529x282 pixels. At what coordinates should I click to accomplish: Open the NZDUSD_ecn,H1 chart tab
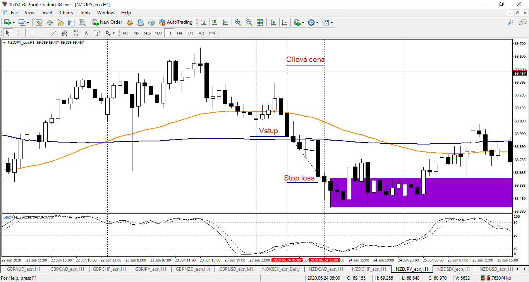coord(496,269)
